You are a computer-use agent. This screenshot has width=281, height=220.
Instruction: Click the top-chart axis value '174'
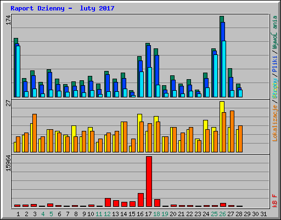tap(8, 20)
